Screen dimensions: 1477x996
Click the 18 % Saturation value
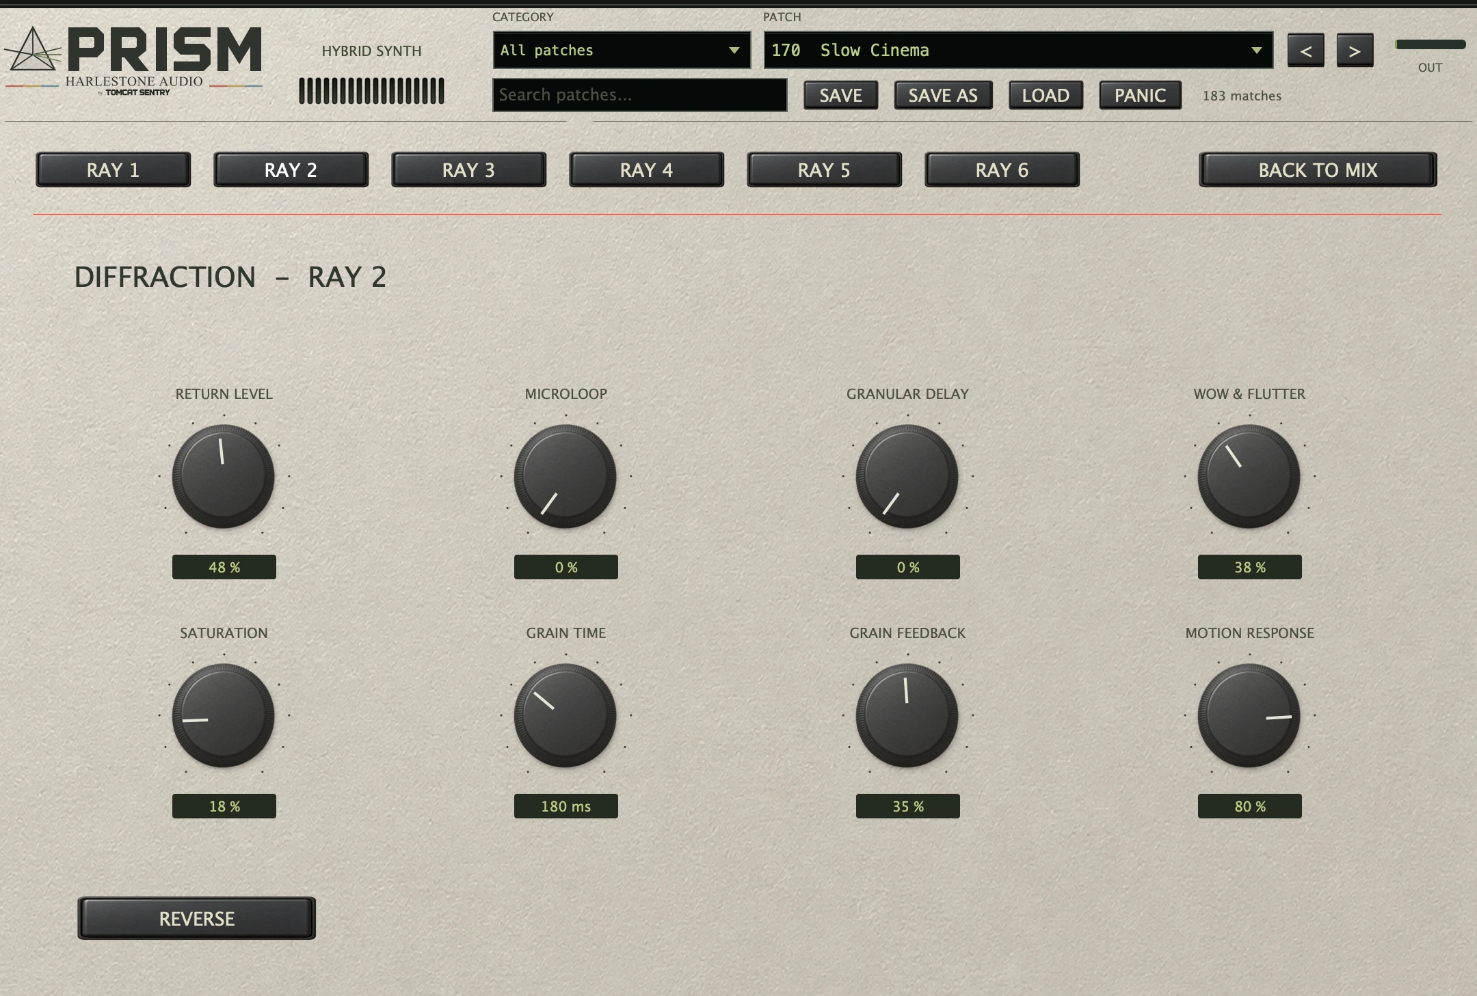224,806
